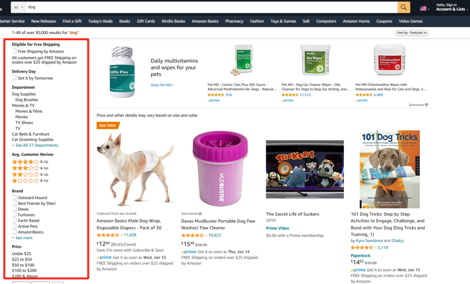This screenshot has width=470, height=284.
Task: Tick the Outward Hound brand checkbox
Action: (x=14, y=197)
